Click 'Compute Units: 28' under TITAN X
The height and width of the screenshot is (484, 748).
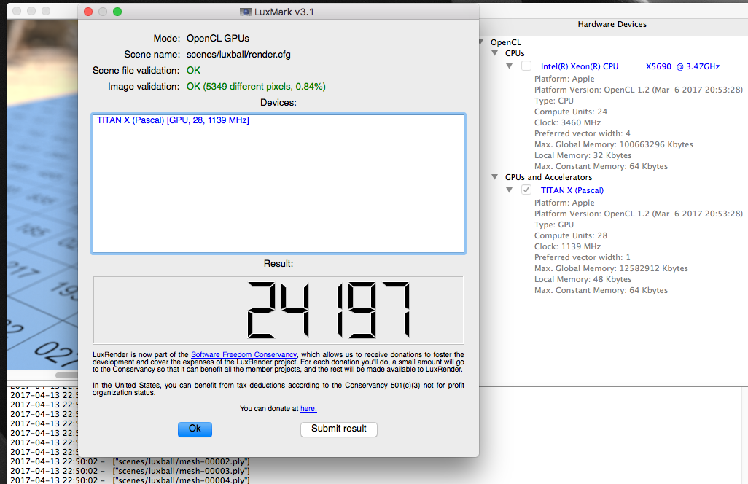click(571, 235)
